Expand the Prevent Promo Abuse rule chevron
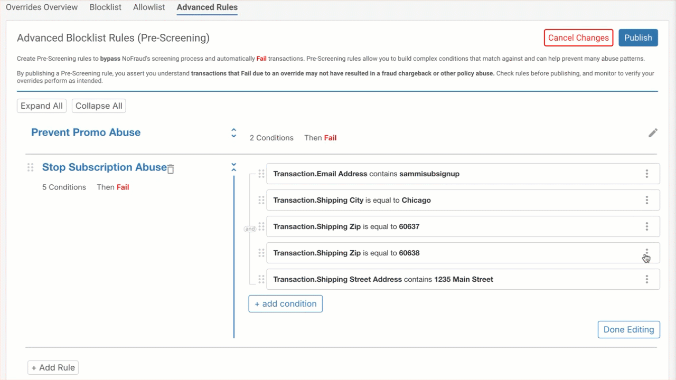Image resolution: width=676 pixels, height=380 pixels. tap(234, 133)
